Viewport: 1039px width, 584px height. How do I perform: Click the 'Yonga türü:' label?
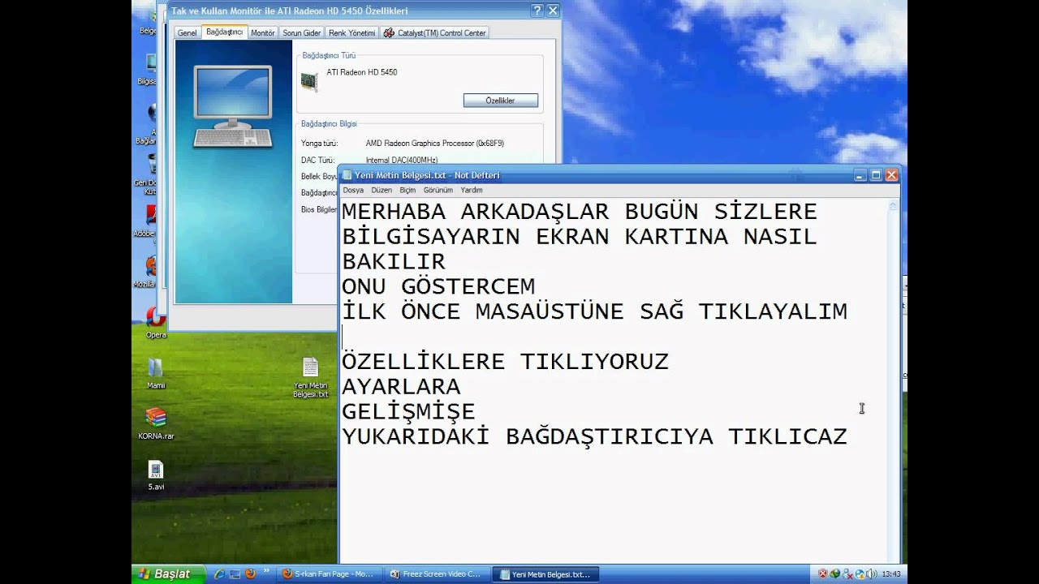click(319, 144)
